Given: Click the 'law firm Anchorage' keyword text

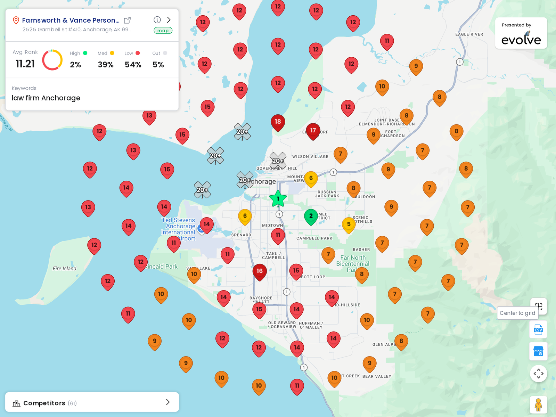Looking at the screenshot, I should pos(46,98).
